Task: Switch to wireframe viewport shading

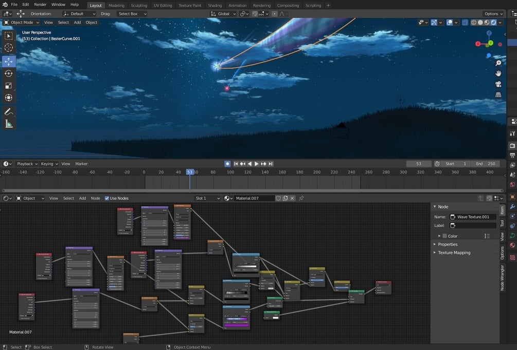Action: click(474, 23)
